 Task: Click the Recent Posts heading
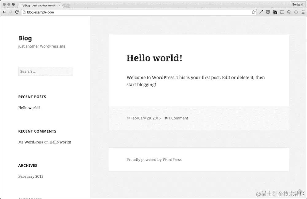click(x=32, y=97)
